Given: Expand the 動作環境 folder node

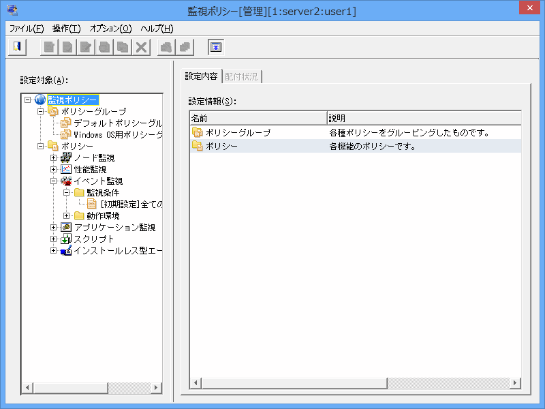Looking at the screenshot, I should pos(67,216).
